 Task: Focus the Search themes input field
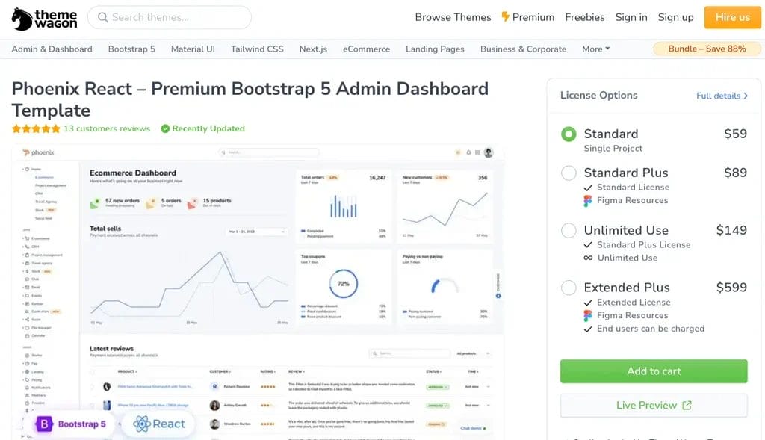170,18
